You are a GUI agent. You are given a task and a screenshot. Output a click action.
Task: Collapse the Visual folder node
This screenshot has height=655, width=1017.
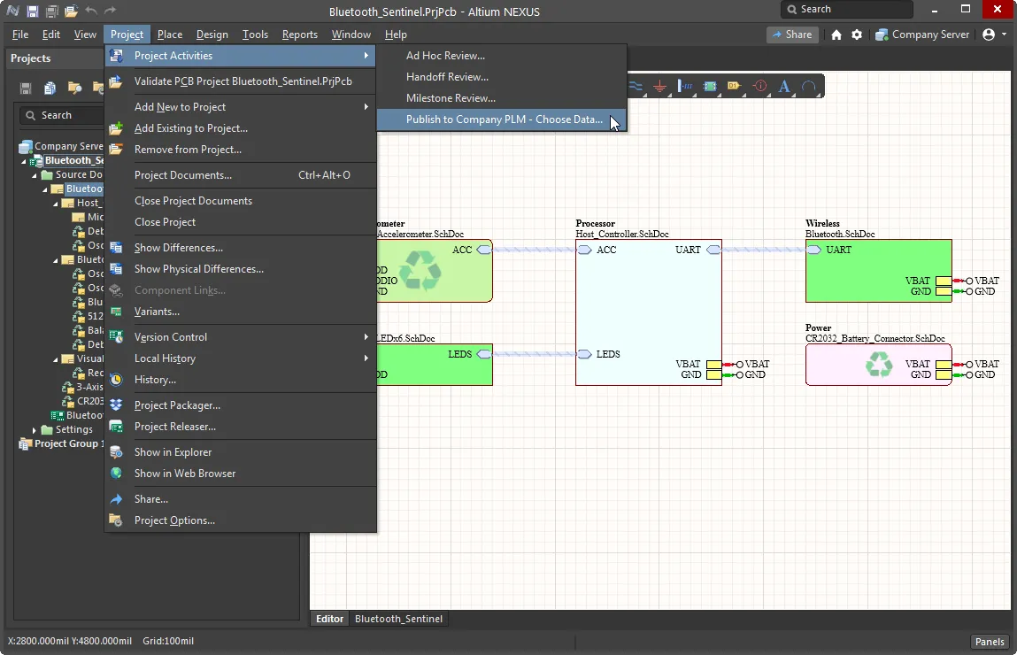click(x=56, y=359)
